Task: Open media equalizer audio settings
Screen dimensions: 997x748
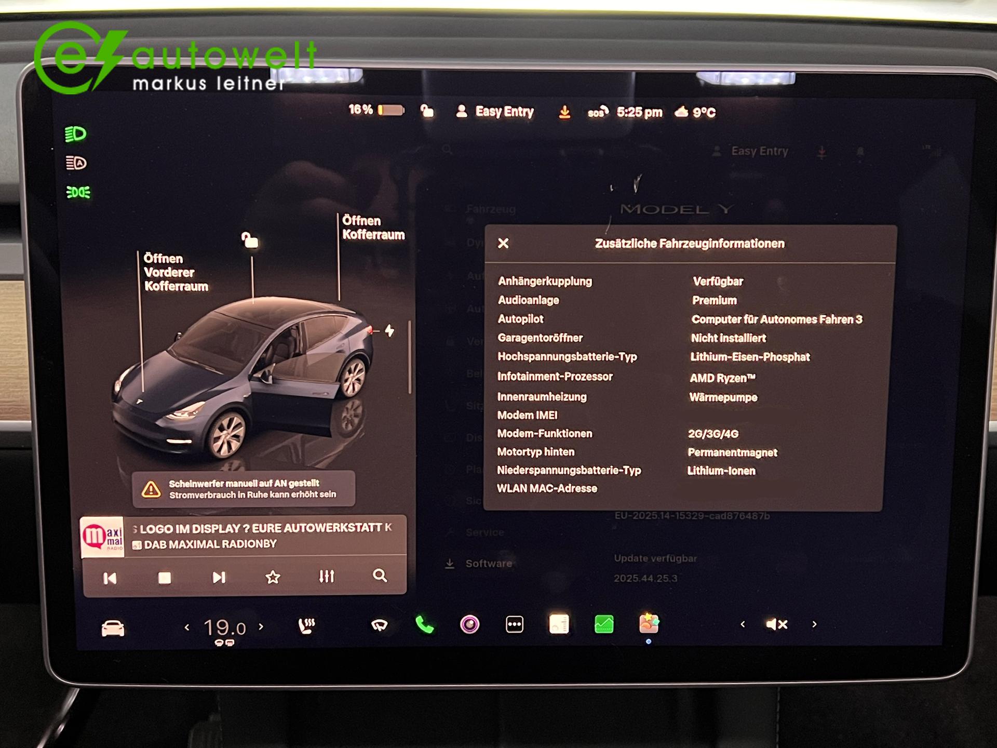Action: [327, 577]
